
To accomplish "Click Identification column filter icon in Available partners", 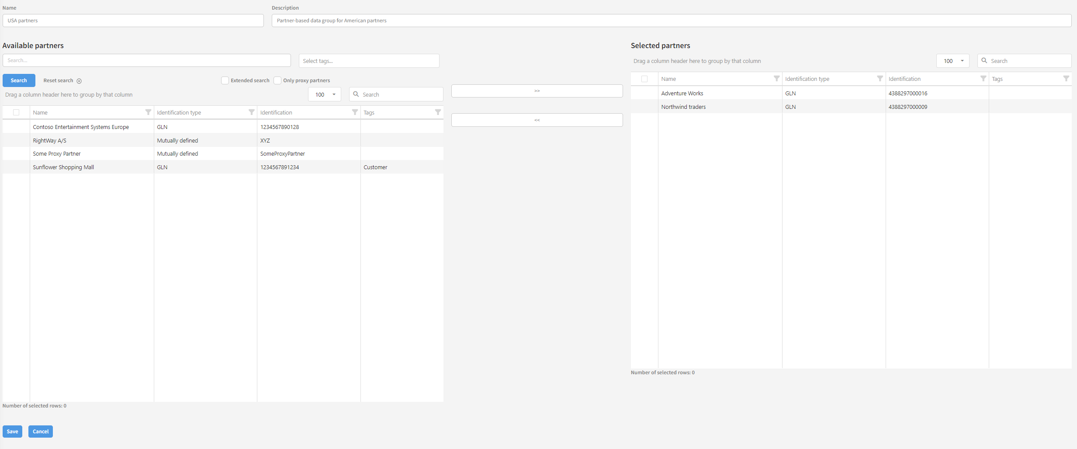I will click(355, 112).
